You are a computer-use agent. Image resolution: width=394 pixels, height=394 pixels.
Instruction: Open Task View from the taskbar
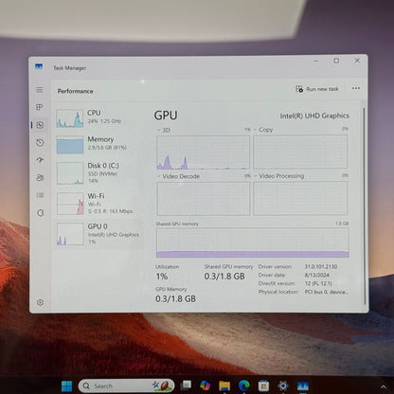coord(186,385)
